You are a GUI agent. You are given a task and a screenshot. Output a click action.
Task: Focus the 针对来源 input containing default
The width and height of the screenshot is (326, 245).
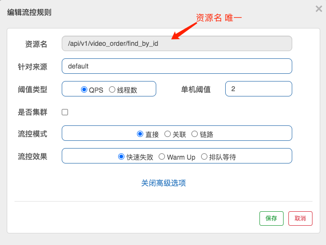pos(177,66)
